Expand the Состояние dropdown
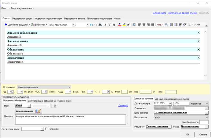This screenshot has height=138, width=211. pos(69,87)
